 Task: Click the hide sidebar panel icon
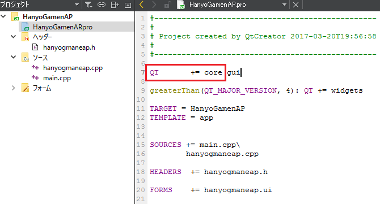[128, 5]
